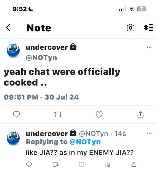Follow the blue @NOTyn link after Replying to

click(85, 142)
